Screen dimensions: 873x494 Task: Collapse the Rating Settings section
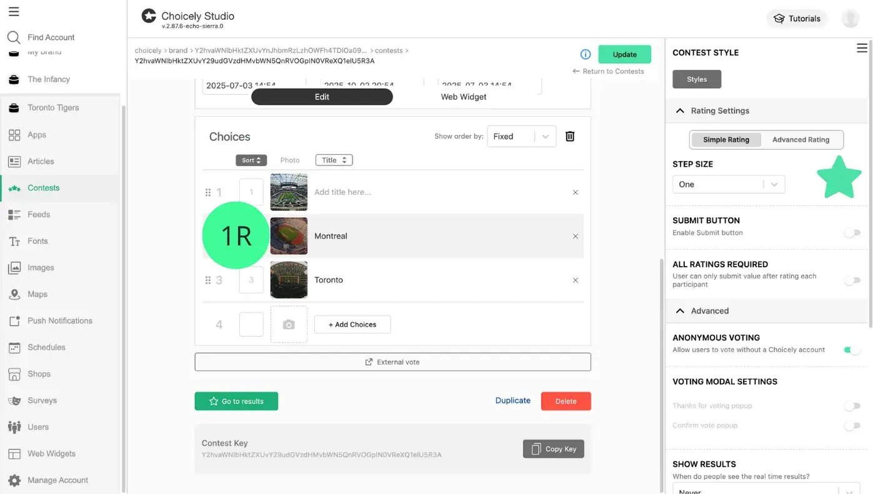tap(681, 111)
